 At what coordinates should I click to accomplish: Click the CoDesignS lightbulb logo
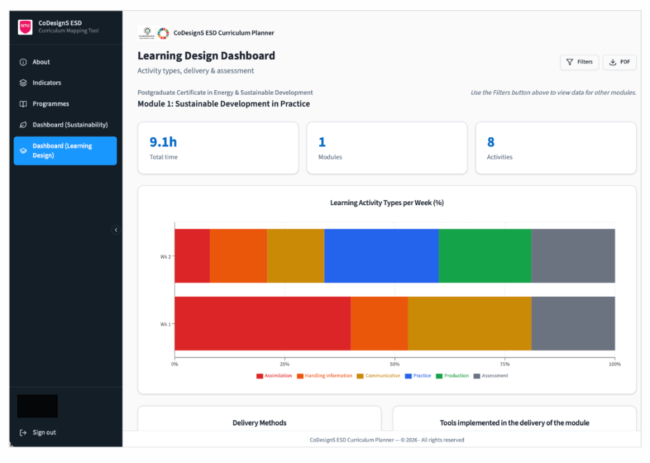[x=147, y=33]
